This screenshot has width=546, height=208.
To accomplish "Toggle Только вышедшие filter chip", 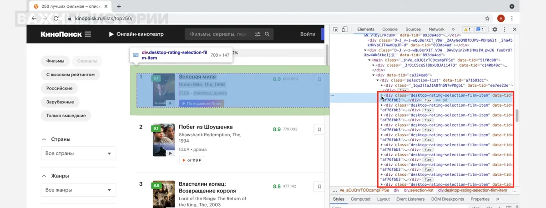I will (66, 115).
